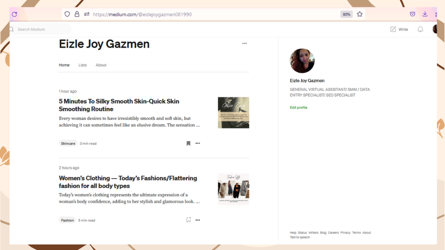The width and height of the screenshot is (445, 250).
Task: Open site security padlock info
Action: click(77, 14)
